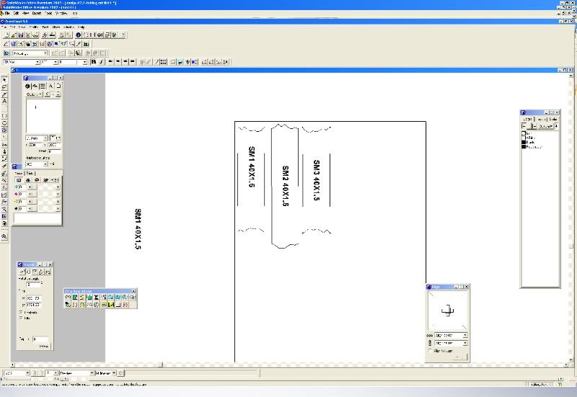
Task: Toggle Italic text formatting button
Action: pyautogui.click(x=101, y=62)
